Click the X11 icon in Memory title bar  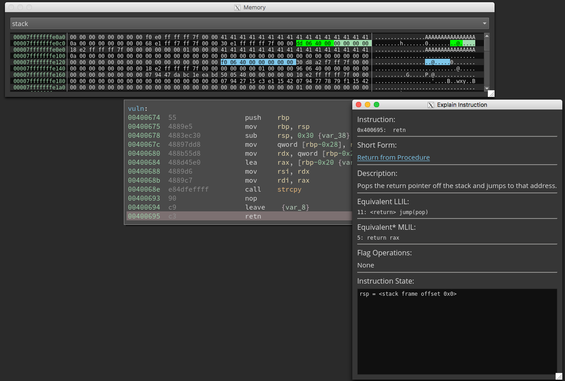click(238, 8)
